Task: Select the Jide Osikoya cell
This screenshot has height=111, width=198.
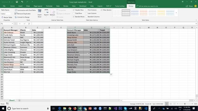Action: (12, 33)
